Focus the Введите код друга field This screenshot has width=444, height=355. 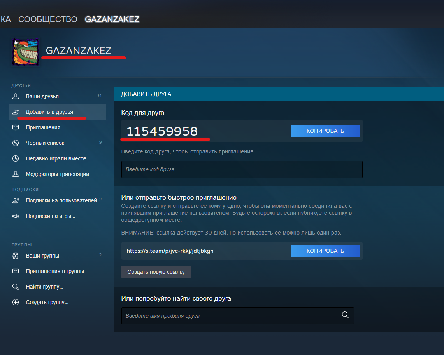click(242, 169)
